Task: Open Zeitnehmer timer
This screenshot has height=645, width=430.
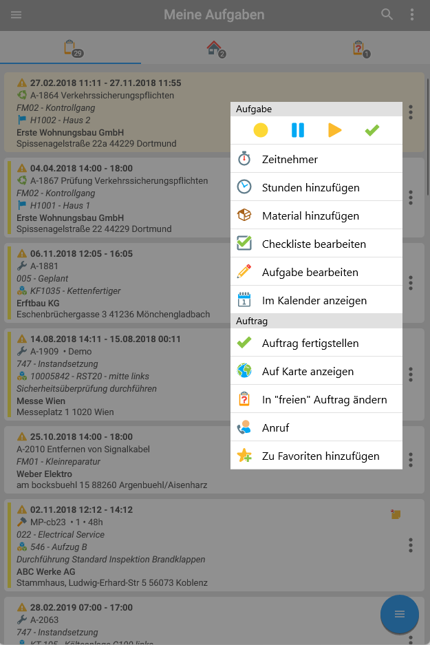Action: click(316, 159)
